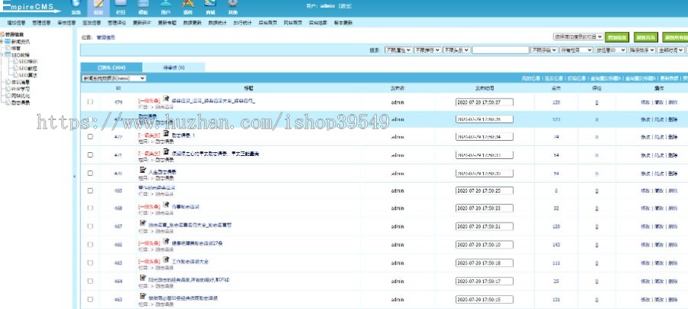The height and width of the screenshot is (309, 688).
Task: Open 后台首页 in the secondary menu bar
Action: [268, 23]
